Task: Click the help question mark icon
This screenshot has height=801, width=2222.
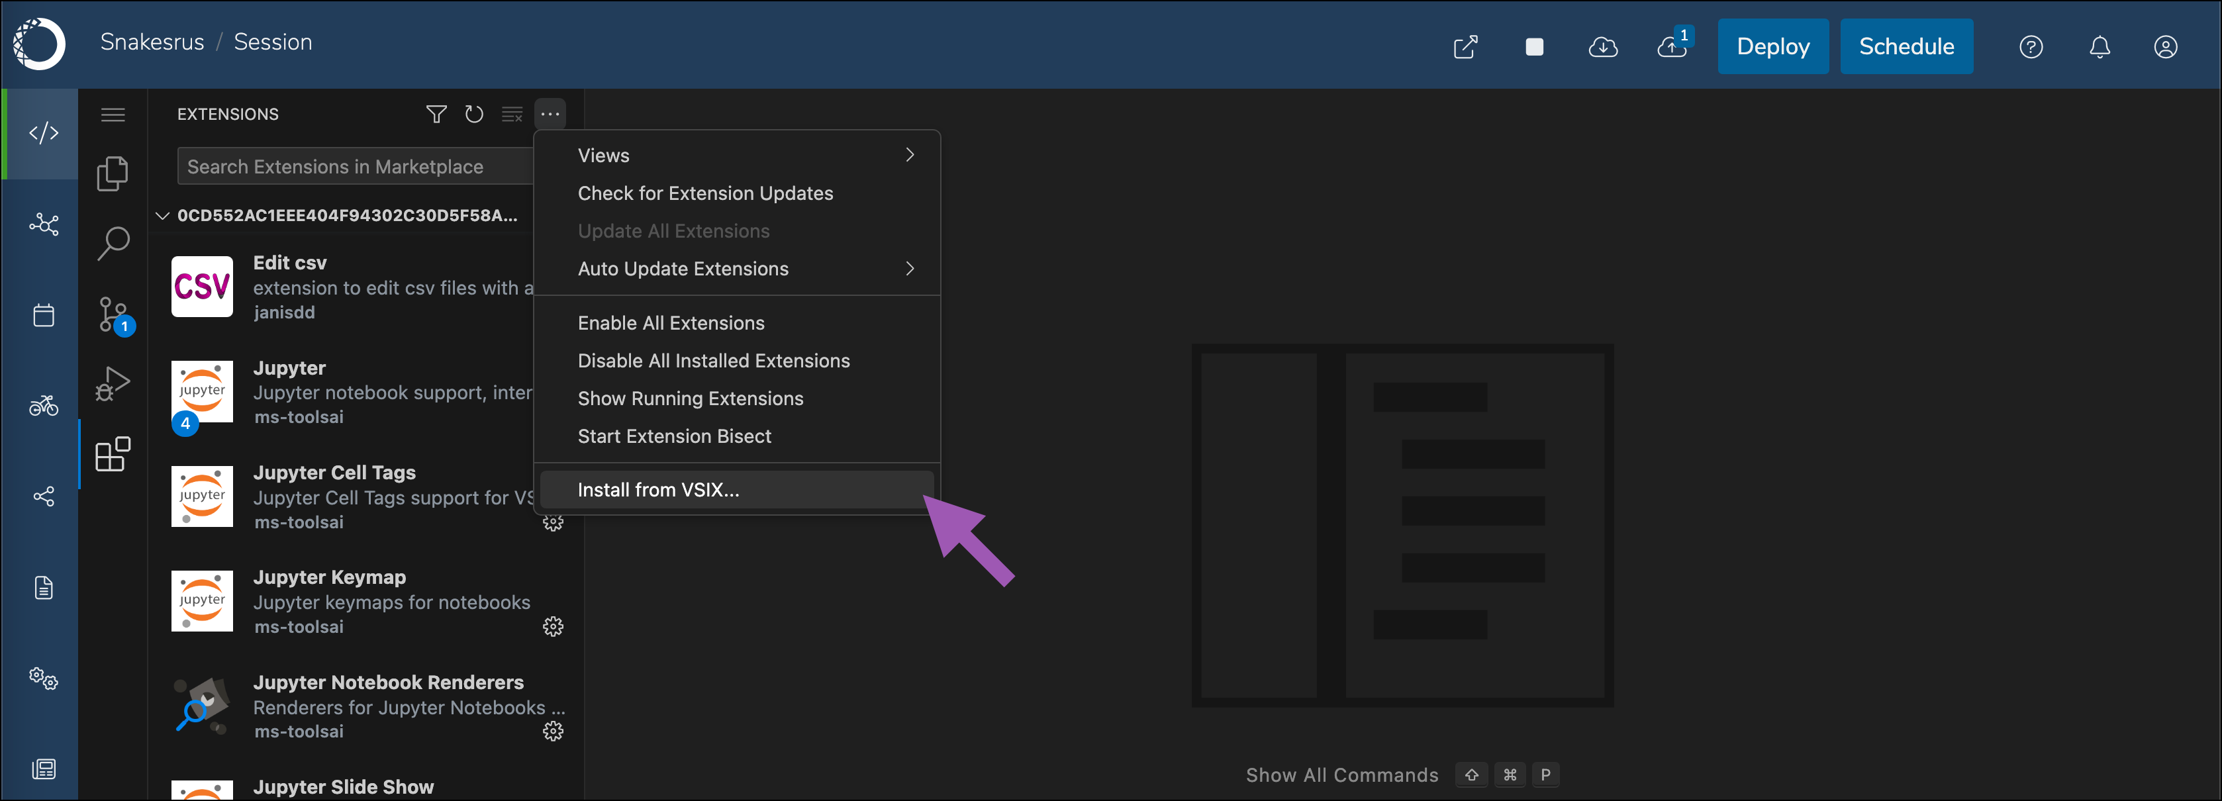Action: [x=2031, y=46]
